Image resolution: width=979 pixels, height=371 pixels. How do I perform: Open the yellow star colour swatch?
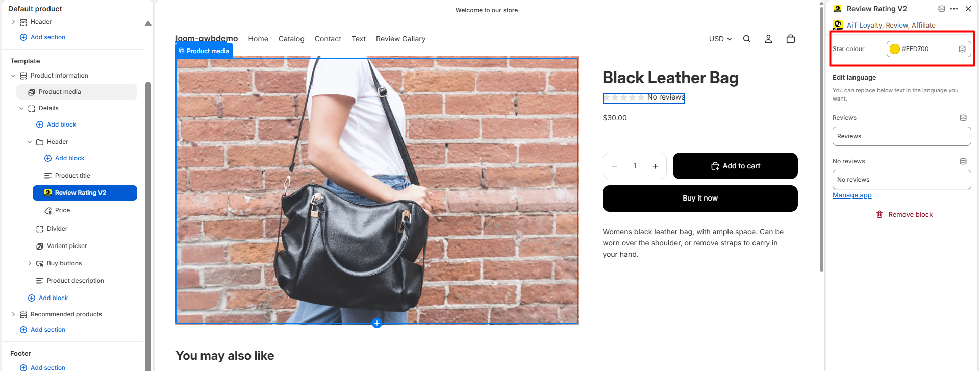click(895, 49)
